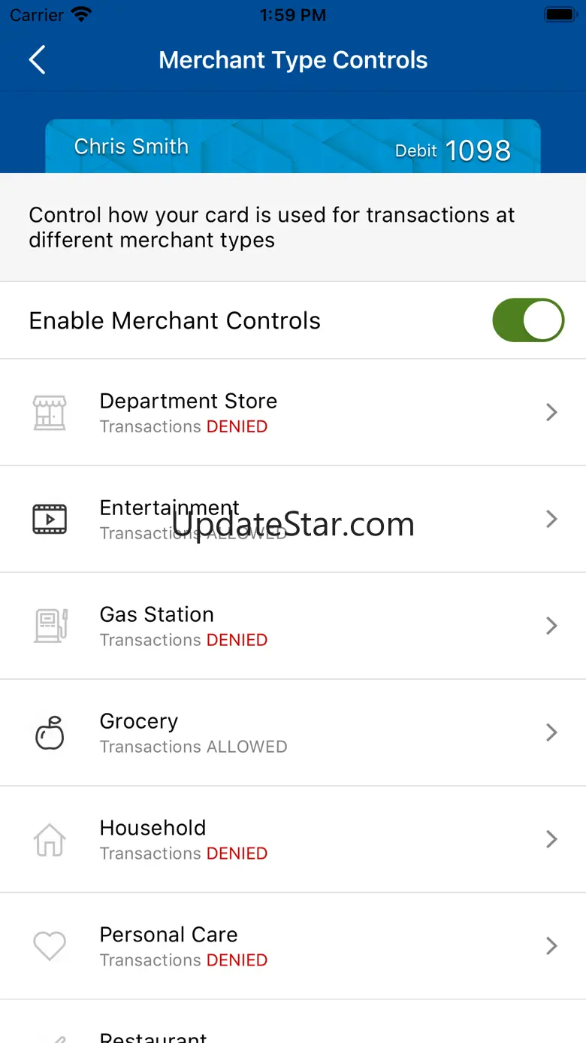Click the Household house icon
Screen dimensions: 586x1043
[x=50, y=839]
